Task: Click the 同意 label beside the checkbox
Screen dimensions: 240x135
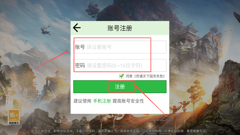Action: pos(129,76)
